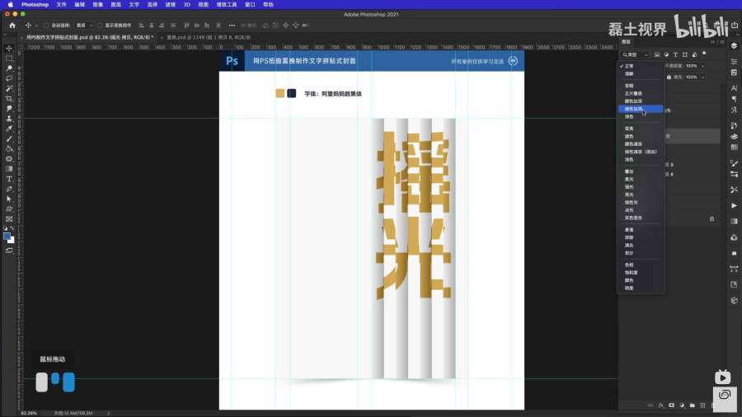
Task: Click the Home icon in options bar
Action: pyautogui.click(x=12, y=25)
